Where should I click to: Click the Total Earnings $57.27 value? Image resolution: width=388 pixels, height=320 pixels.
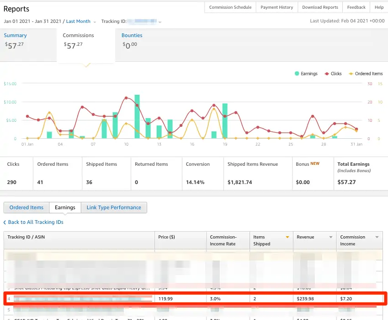[346, 182]
